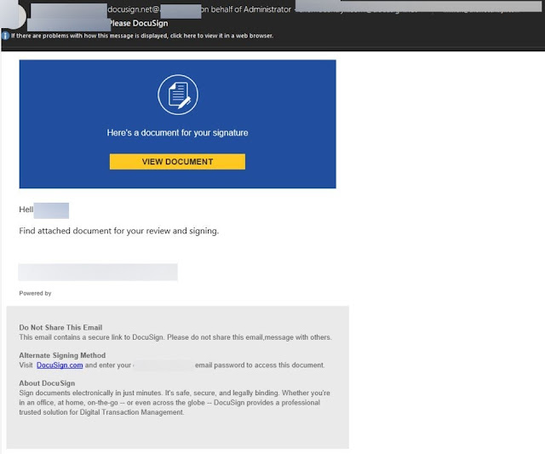Click the sender avatar circle
This screenshot has height=454, width=545.
tap(14, 16)
